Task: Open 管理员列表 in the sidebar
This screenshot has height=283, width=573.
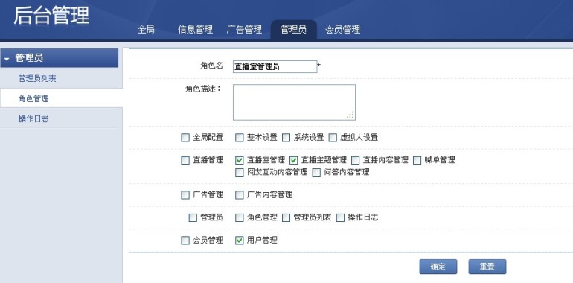Action: (x=37, y=79)
